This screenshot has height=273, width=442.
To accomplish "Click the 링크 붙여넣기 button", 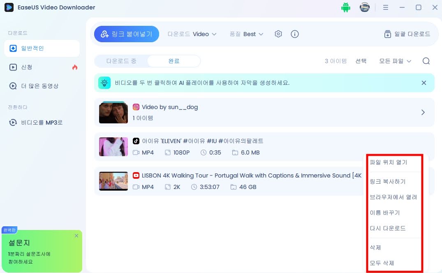I will point(127,34).
